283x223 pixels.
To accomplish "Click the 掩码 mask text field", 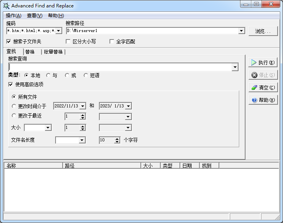I will point(31,30).
